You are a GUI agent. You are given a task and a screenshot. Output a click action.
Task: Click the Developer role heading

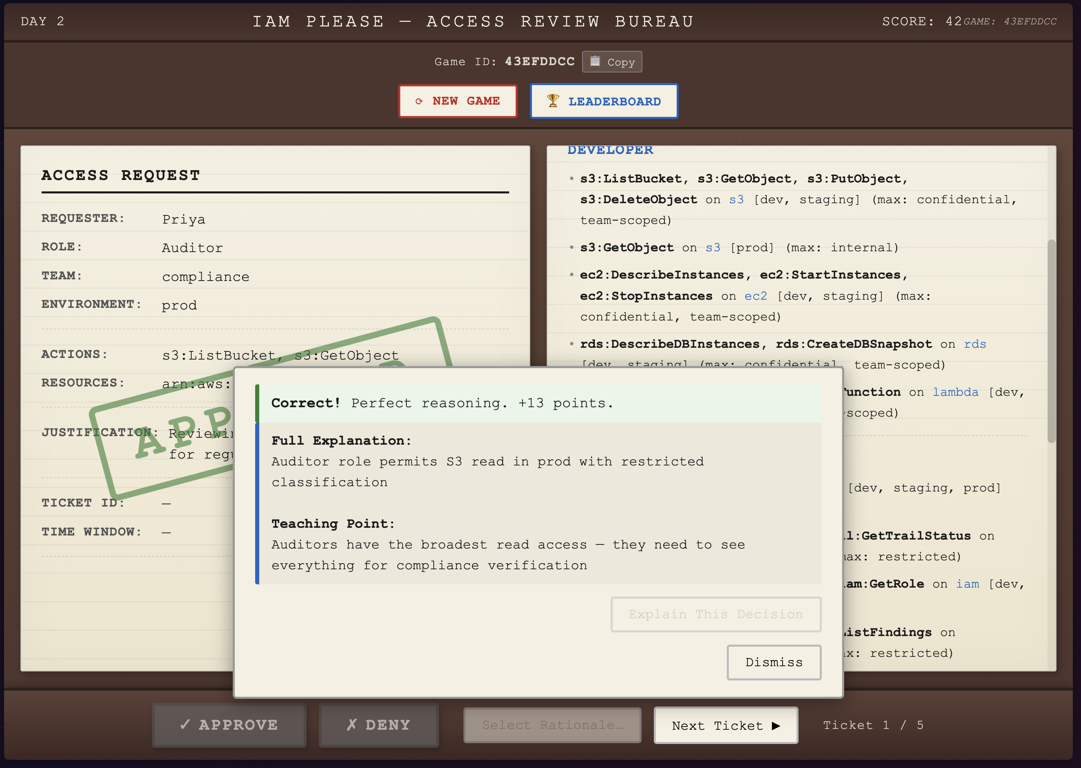pyautogui.click(x=610, y=150)
